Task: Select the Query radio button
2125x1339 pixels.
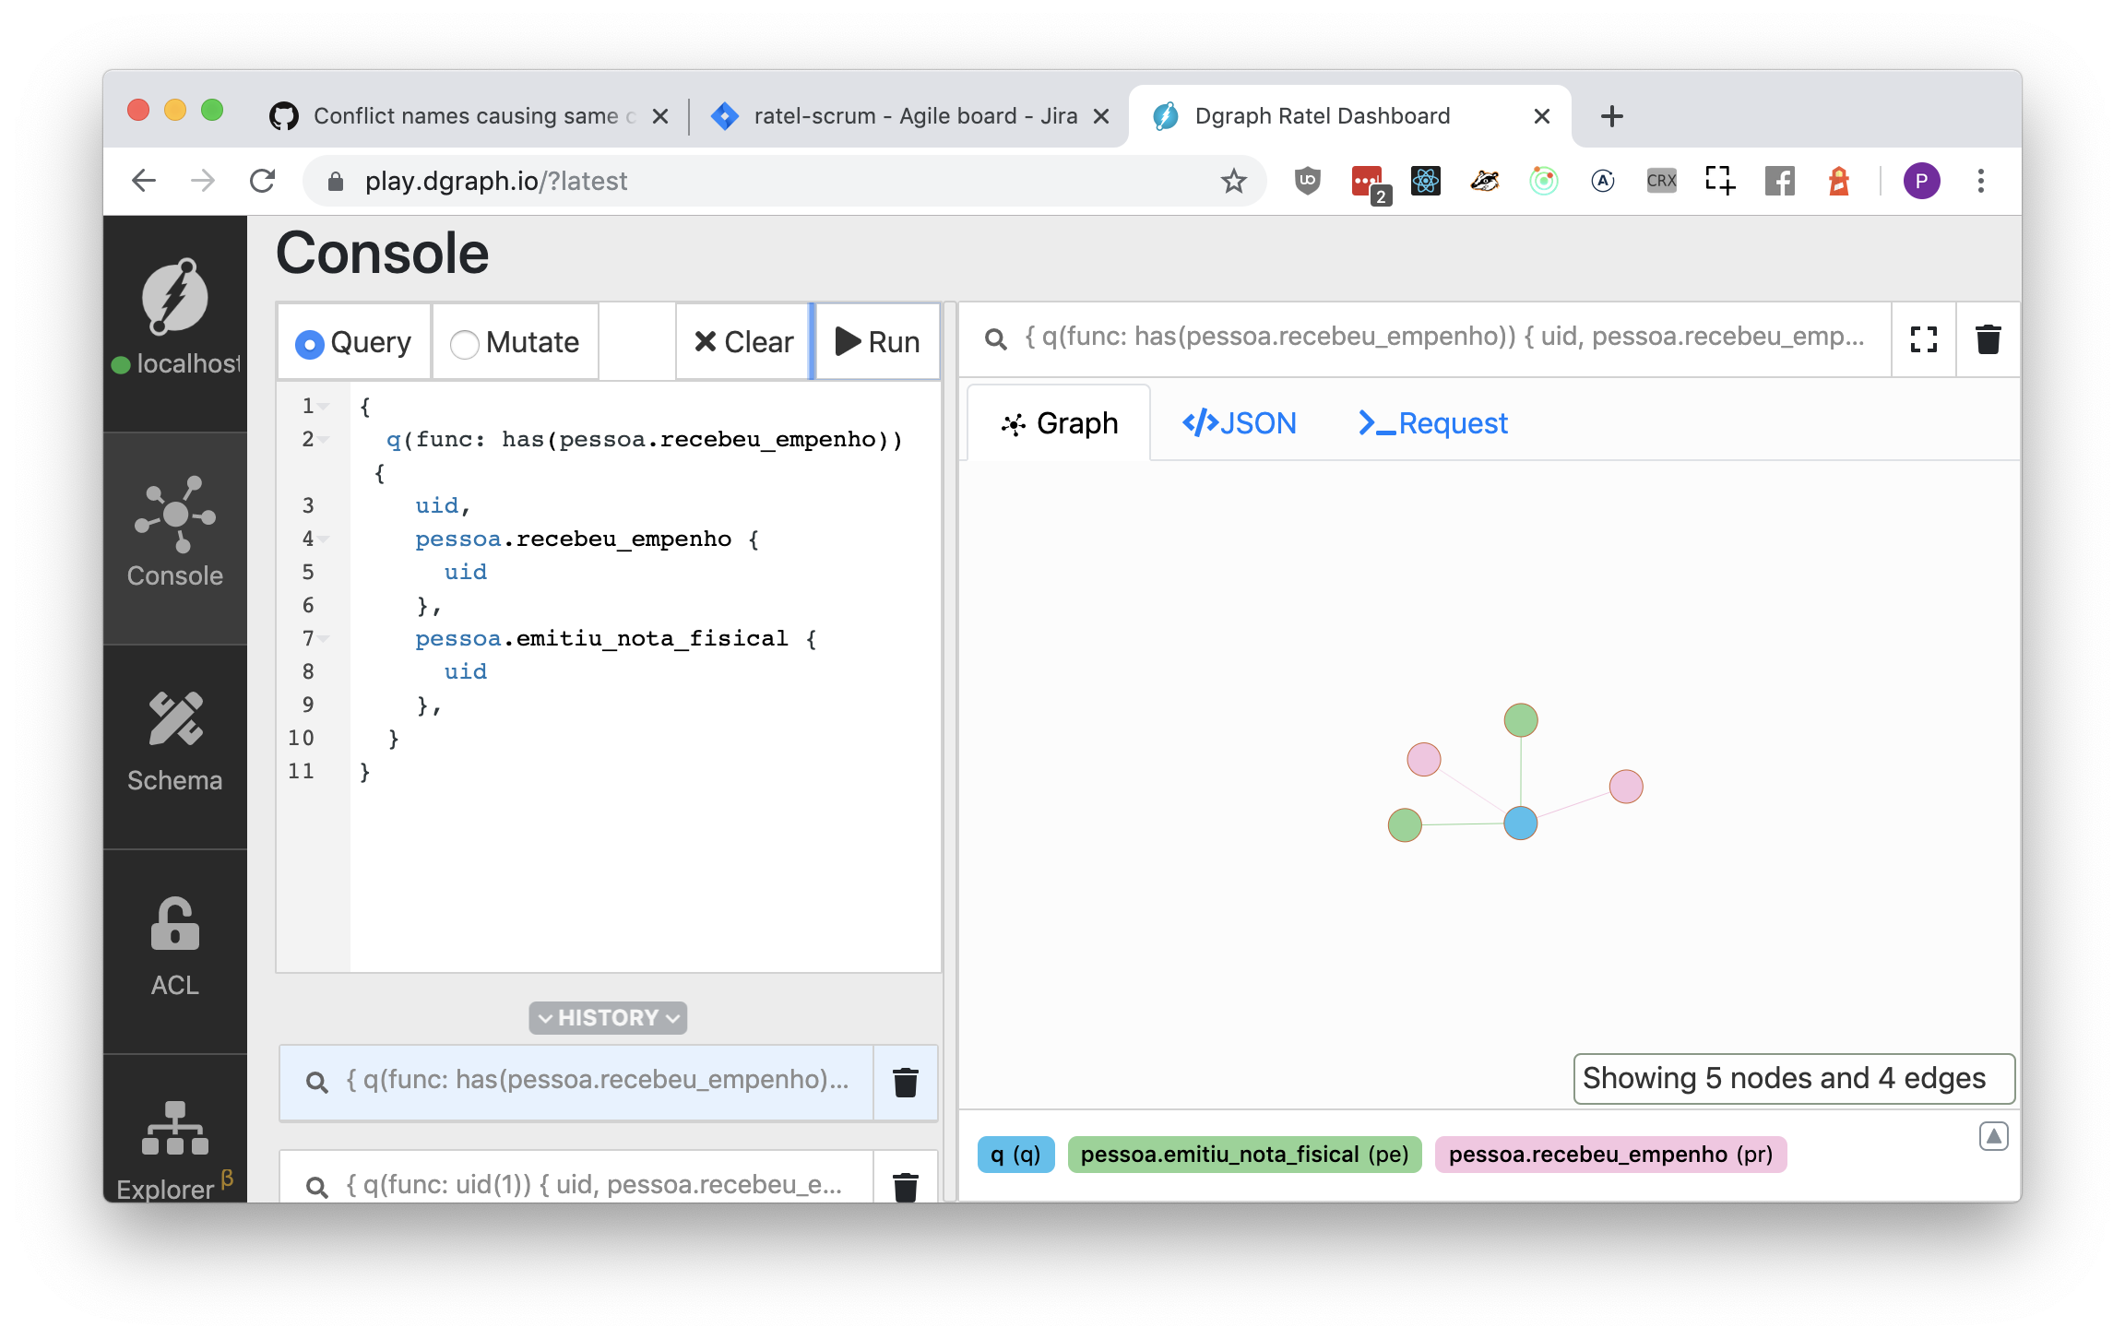Action: point(310,344)
